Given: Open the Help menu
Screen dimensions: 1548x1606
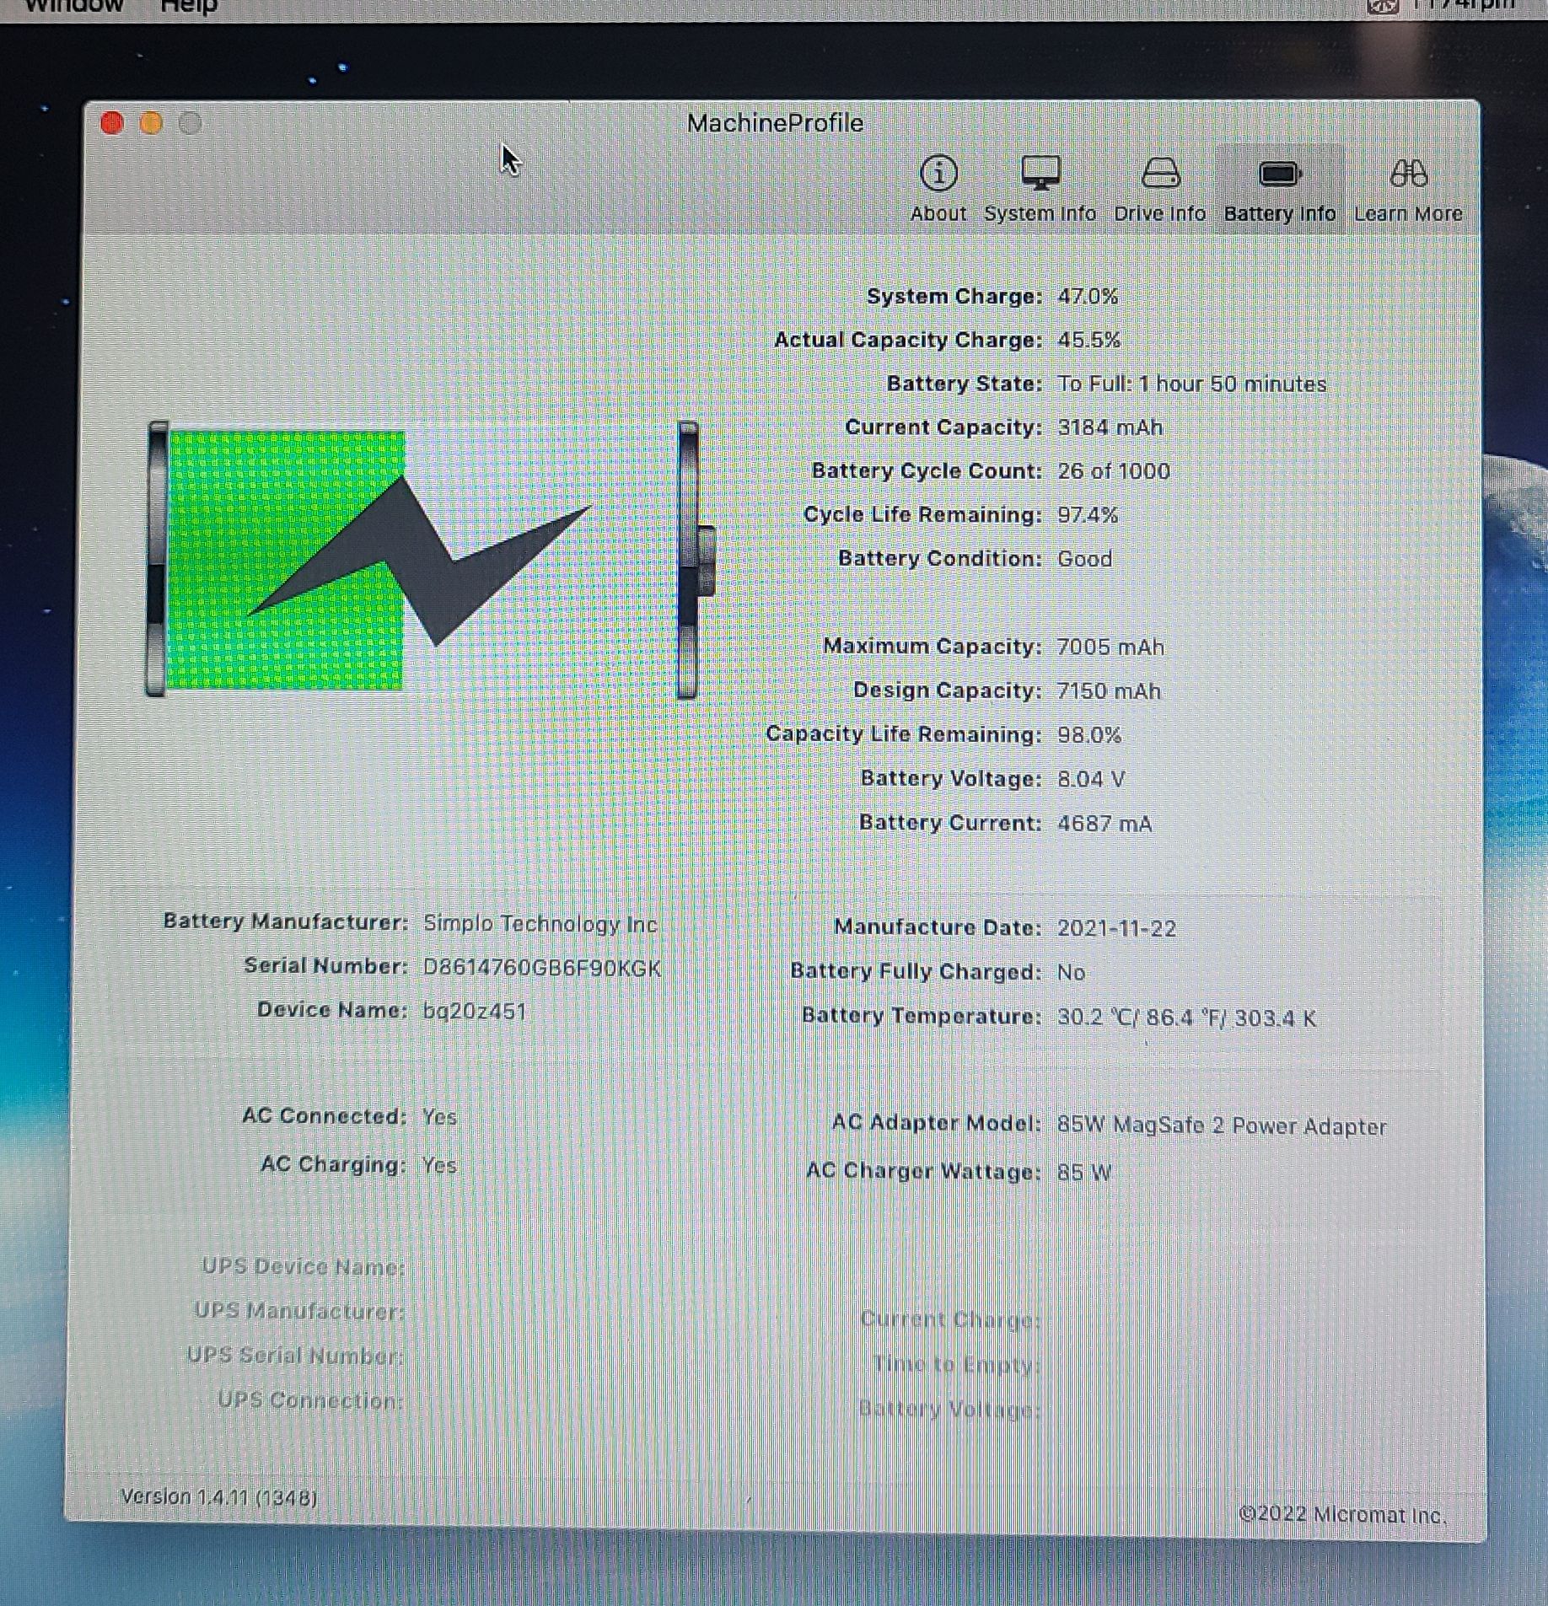Looking at the screenshot, I should (x=189, y=7).
